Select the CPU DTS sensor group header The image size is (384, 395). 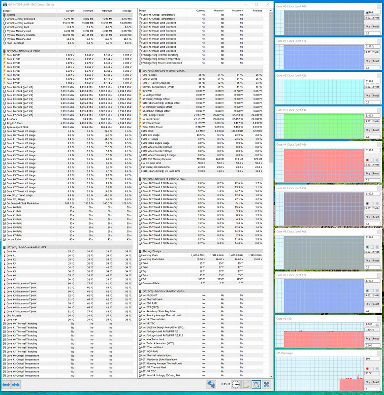pos(67,247)
